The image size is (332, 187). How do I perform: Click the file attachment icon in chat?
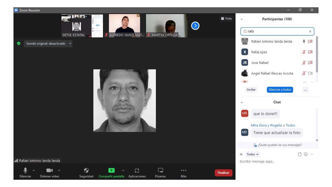tap(300, 154)
